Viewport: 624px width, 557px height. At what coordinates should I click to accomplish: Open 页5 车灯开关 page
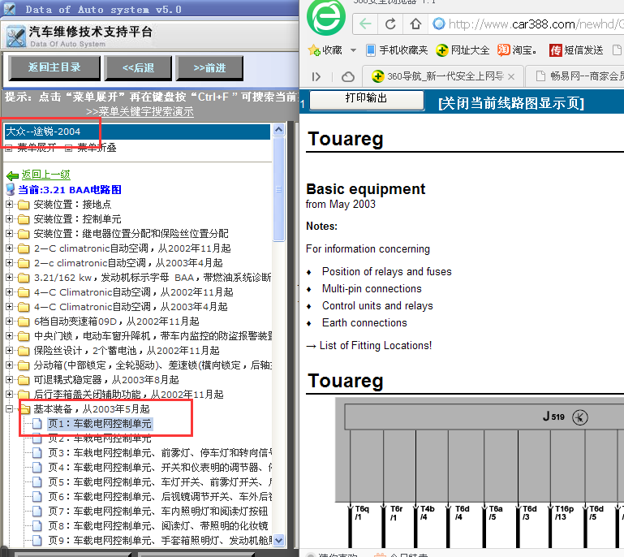coord(160,482)
